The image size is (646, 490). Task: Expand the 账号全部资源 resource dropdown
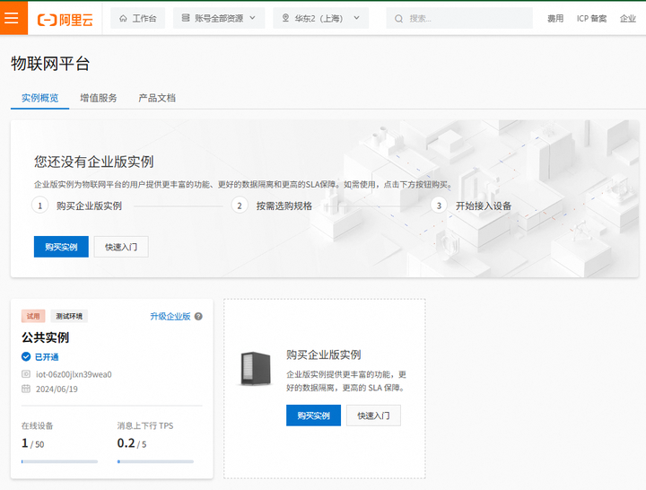click(x=219, y=18)
